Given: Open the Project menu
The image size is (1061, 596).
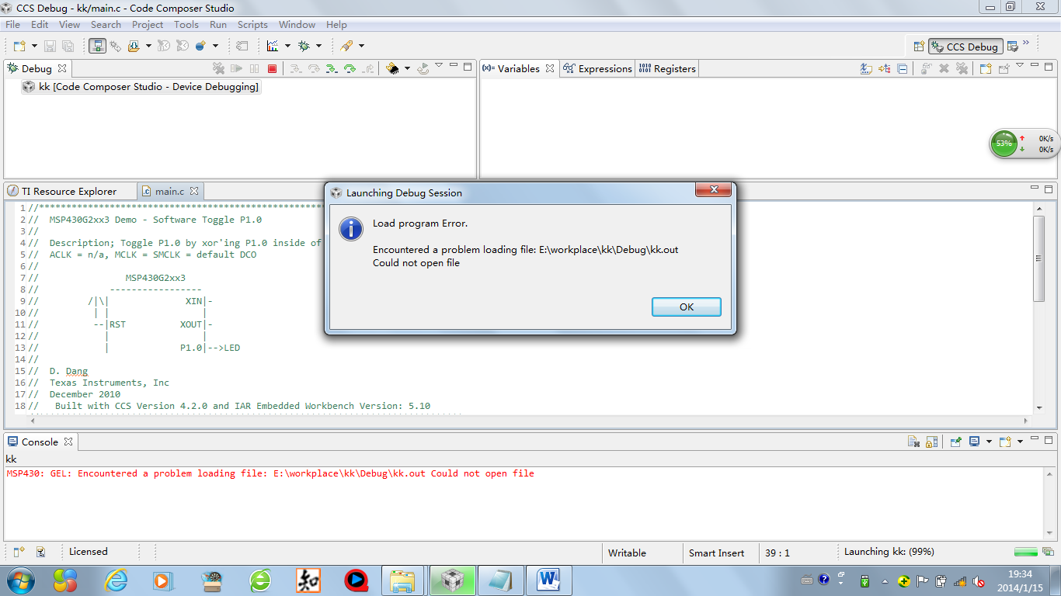Looking at the screenshot, I should (x=148, y=25).
